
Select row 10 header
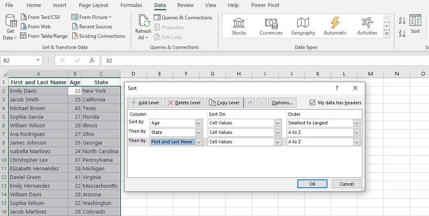(x=4, y=160)
